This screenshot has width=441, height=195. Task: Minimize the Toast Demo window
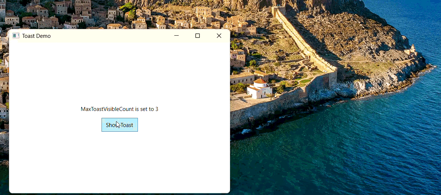pos(176,36)
